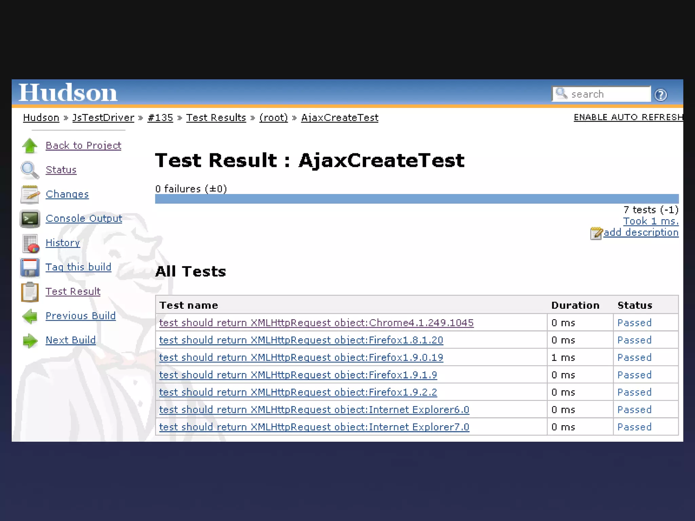Image resolution: width=695 pixels, height=521 pixels.
Task: Click the add description notepad icon
Action: (x=596, y=233)
